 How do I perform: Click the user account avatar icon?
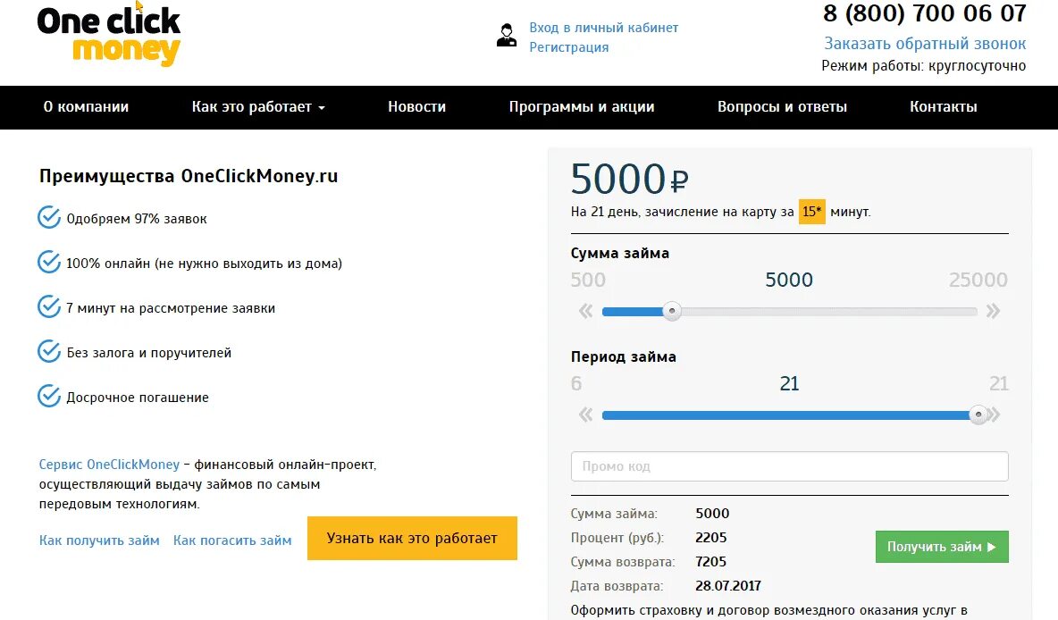(507, 35)
